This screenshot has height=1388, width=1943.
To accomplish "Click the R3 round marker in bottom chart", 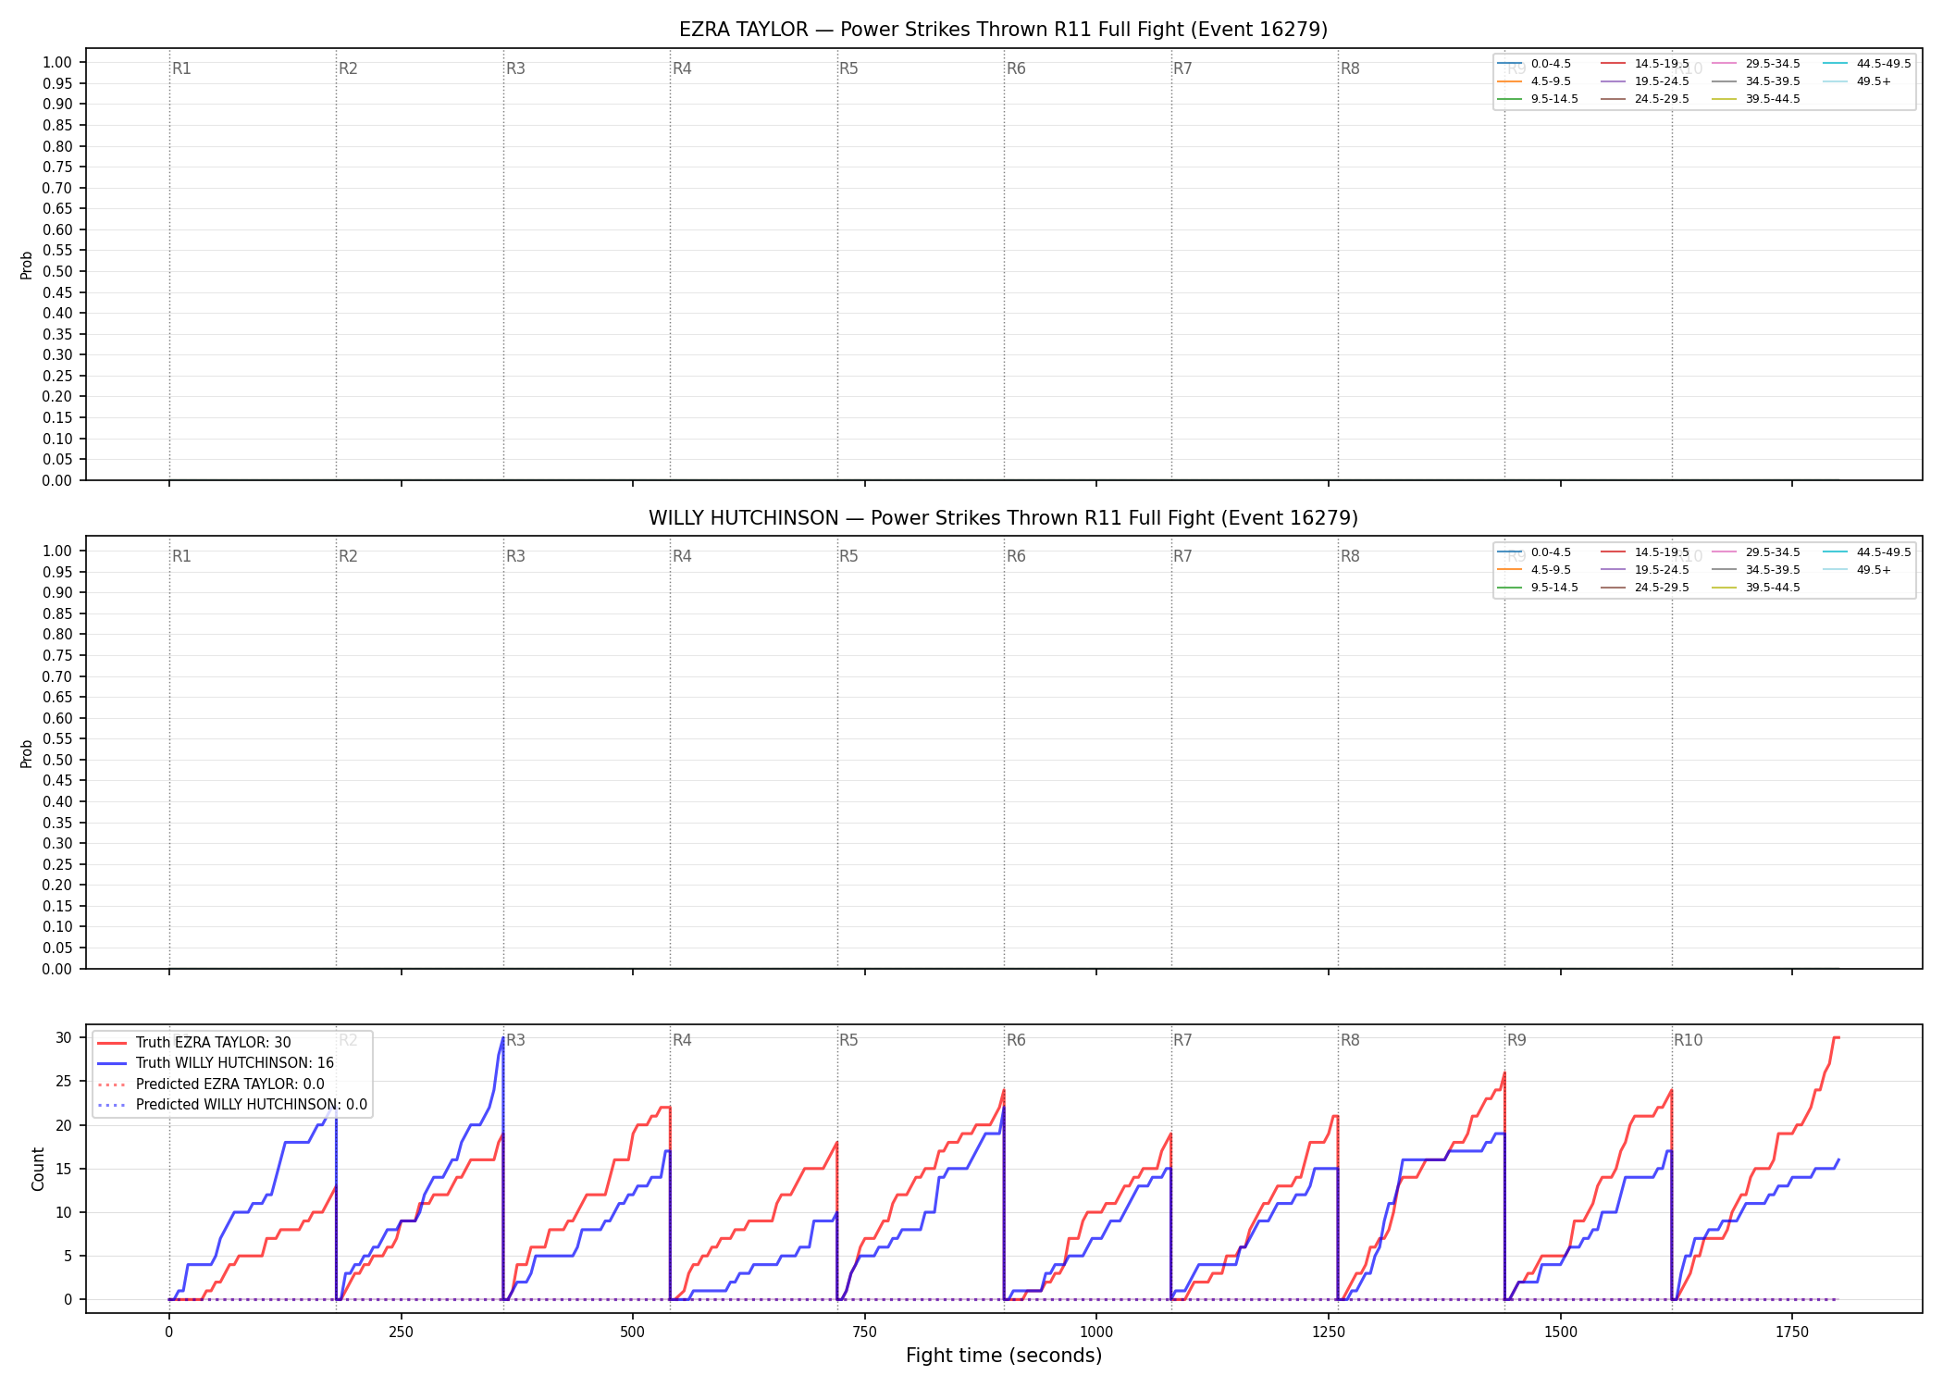I will [515, 1040].
